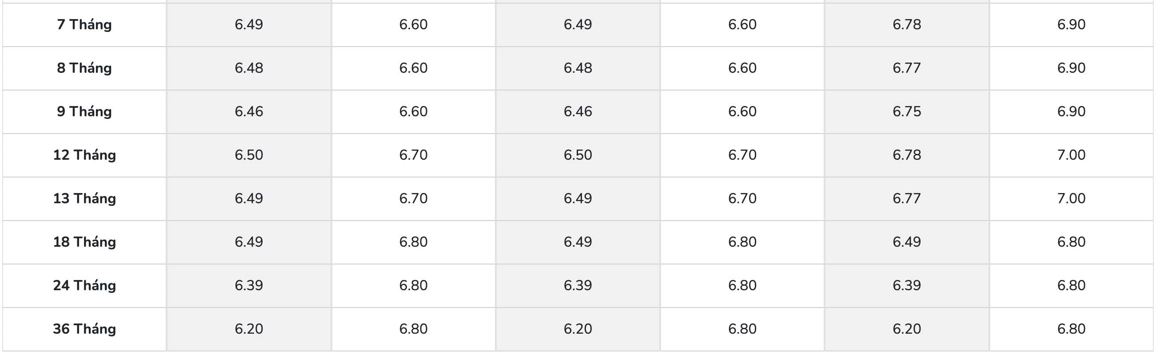
Task: Click the 6.78 rate in the 12 Tháng row
Action: 906,154
